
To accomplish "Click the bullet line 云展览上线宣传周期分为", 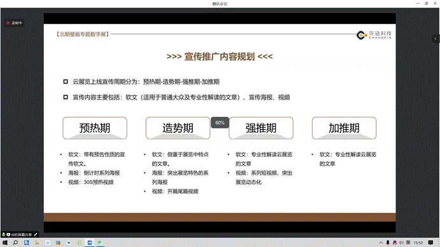I will tap(146, 82).
